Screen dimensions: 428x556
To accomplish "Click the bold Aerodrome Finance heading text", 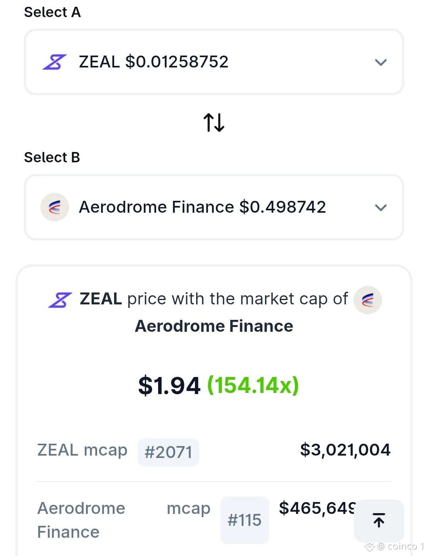I will point(214,326).
